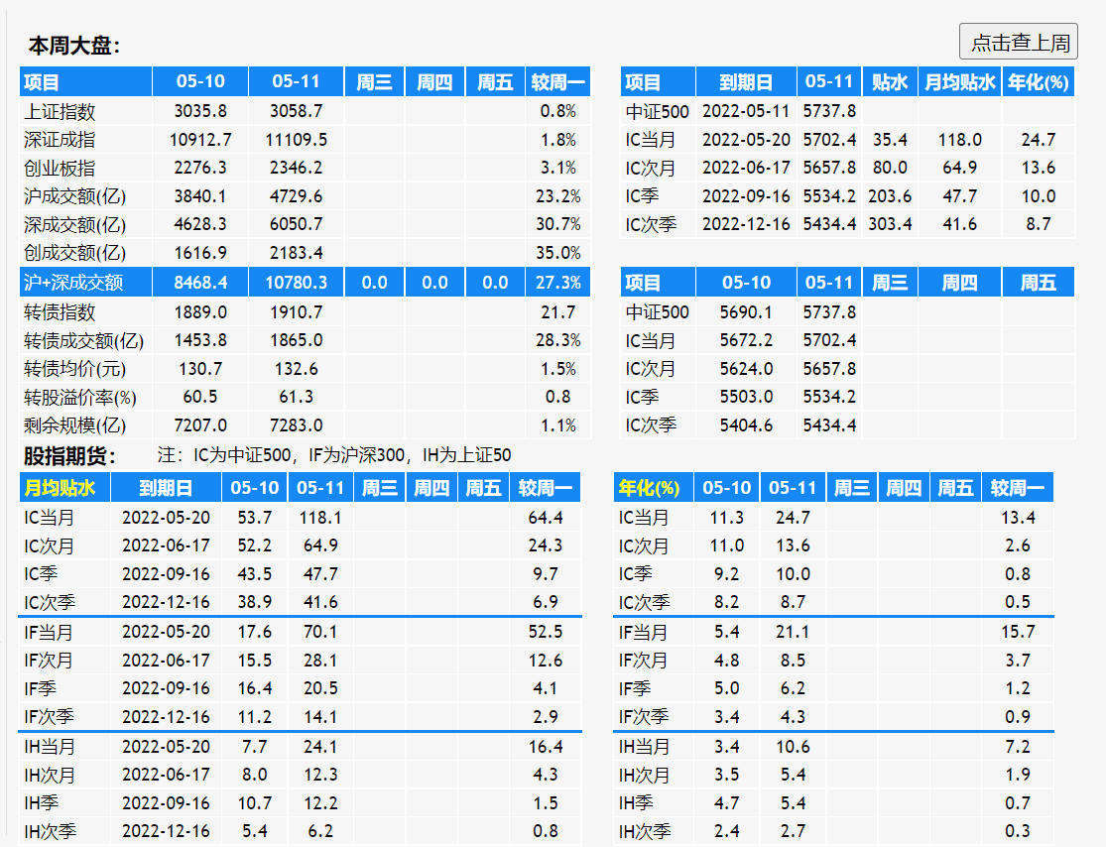Viewport: 1106px width, 847px height.
Task: Select the yellow 年化(%) header cell
Action: coord(649,488)
